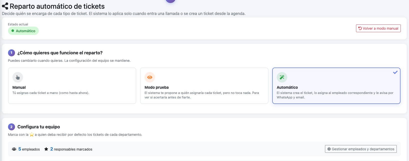
Task: Click the green Automático status badge
Action: pos(23,31)
